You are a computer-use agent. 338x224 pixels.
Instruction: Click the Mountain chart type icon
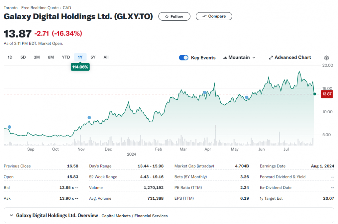225,57
